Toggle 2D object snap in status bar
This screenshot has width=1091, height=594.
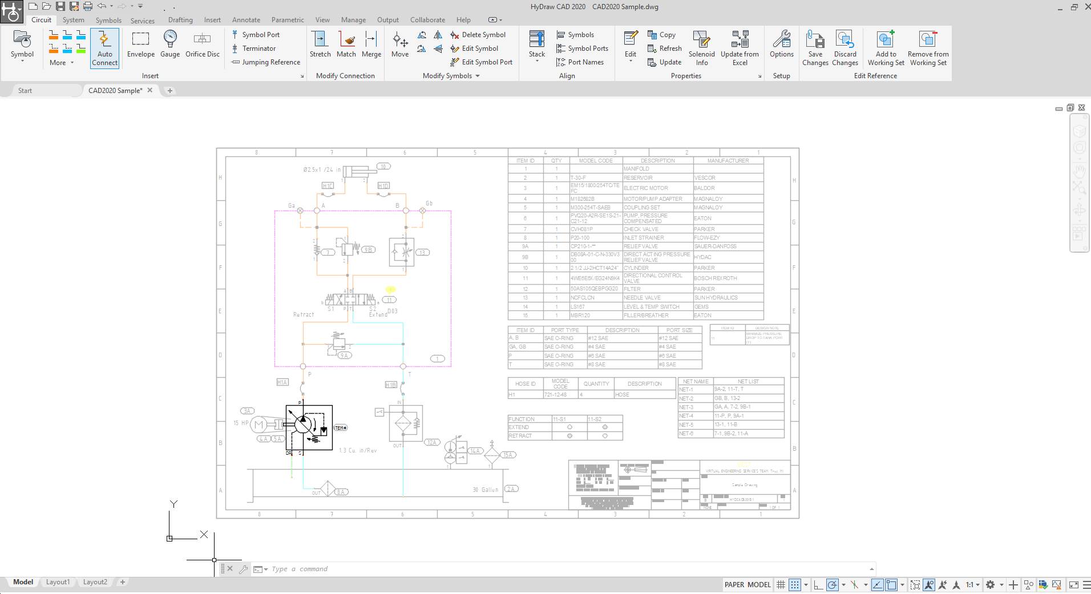point(891,584)
